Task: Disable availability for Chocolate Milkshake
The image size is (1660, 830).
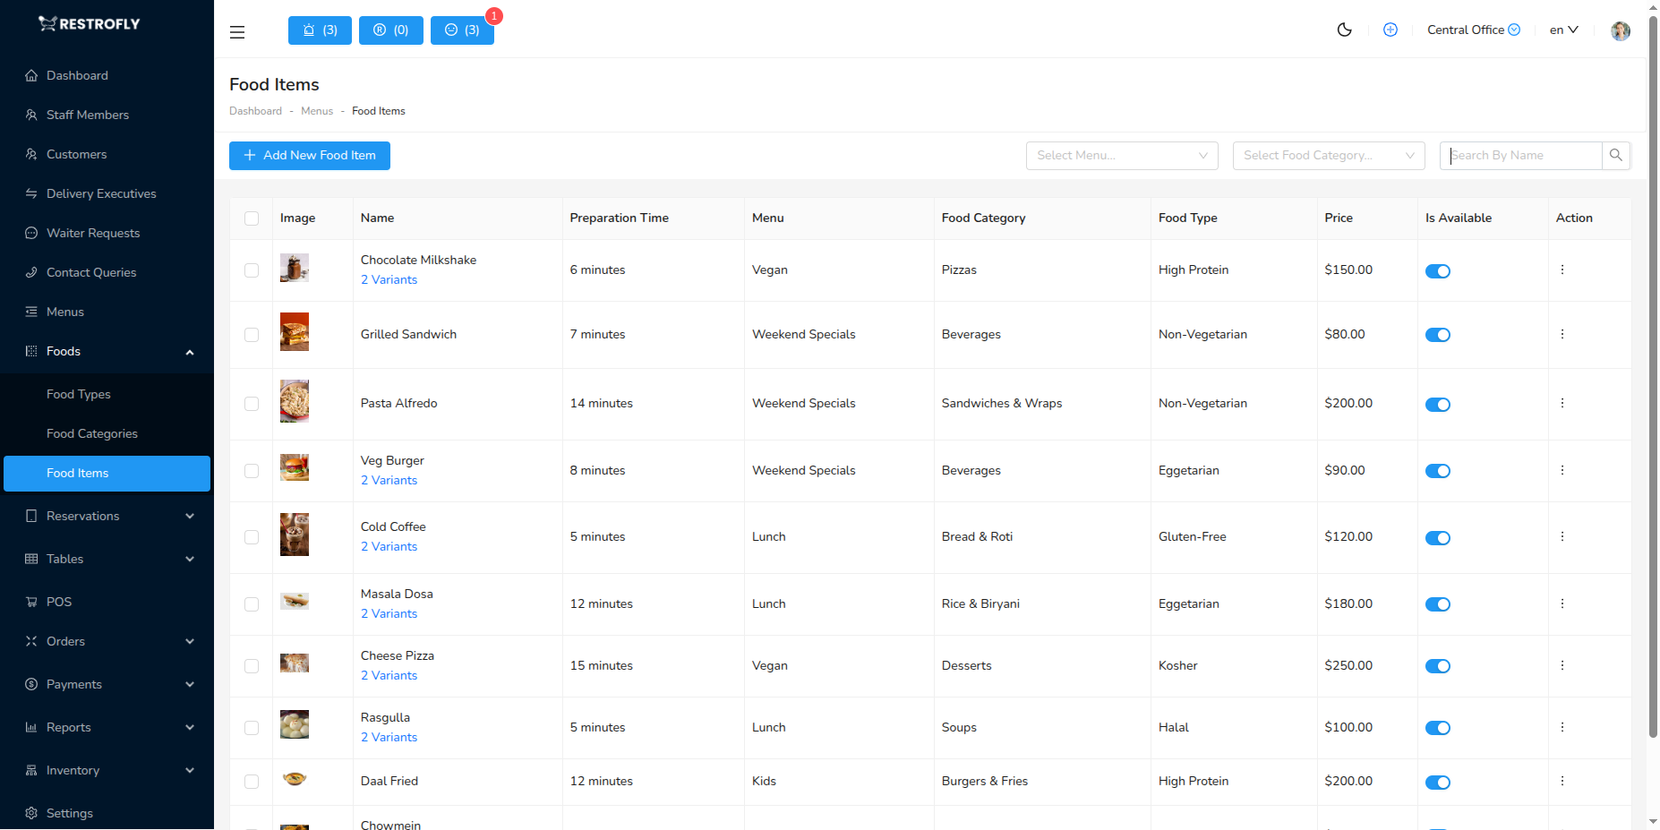Action: 1438,270
